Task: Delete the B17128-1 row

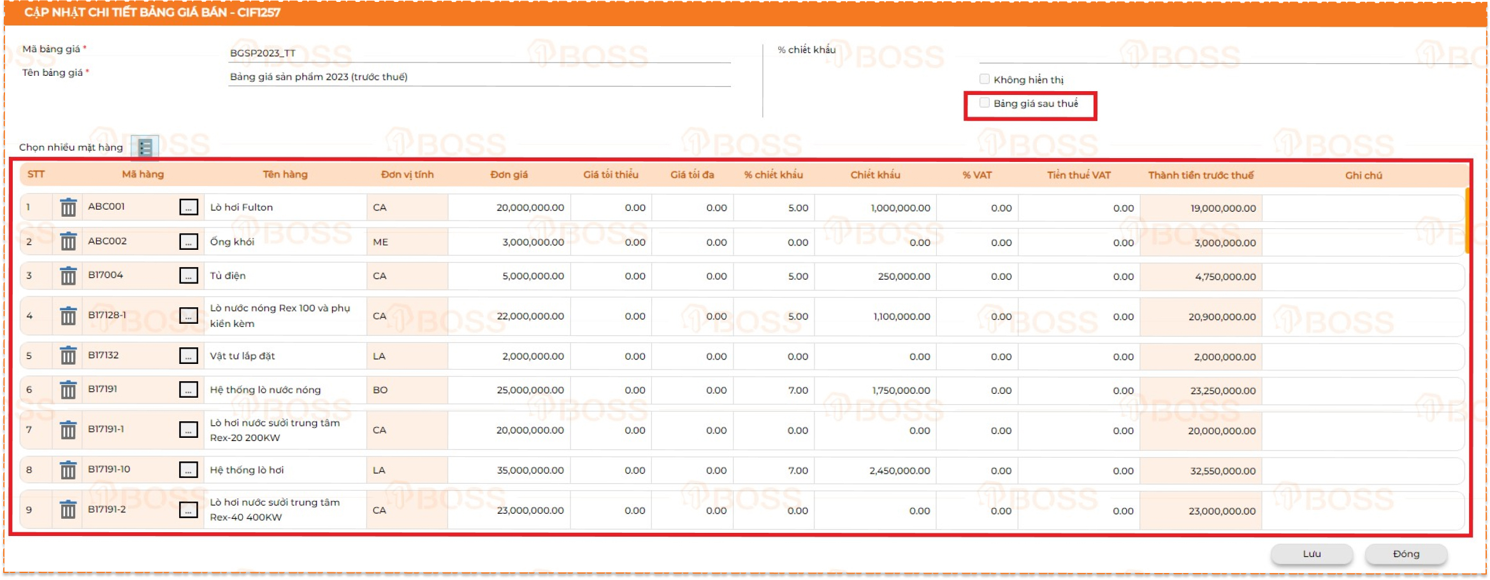Action: point(68,316)
